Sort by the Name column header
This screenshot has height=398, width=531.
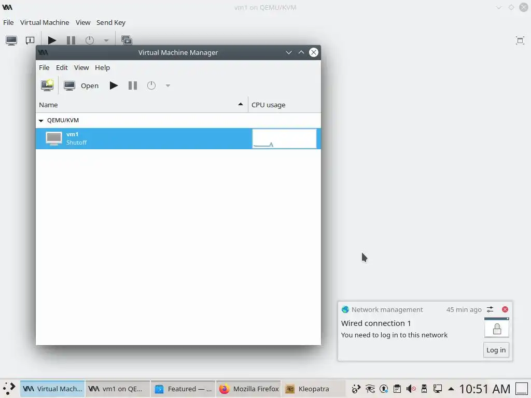click(x=142, y=105)
